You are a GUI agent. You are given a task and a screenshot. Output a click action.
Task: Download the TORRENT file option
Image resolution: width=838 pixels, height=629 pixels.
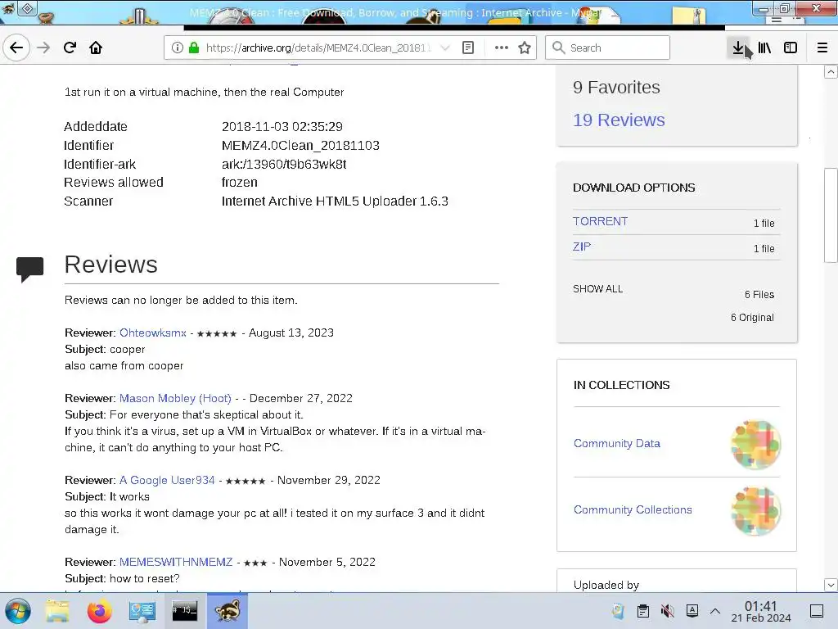[600, 221]
